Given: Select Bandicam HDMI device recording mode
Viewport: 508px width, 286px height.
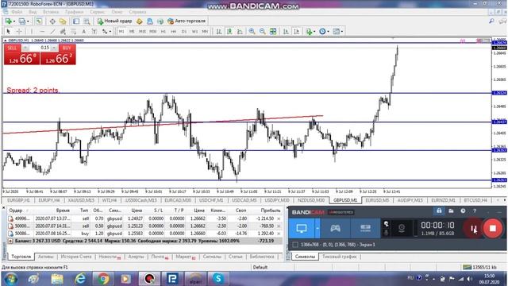Looking at the screenshot, I should tap(365, 228).
